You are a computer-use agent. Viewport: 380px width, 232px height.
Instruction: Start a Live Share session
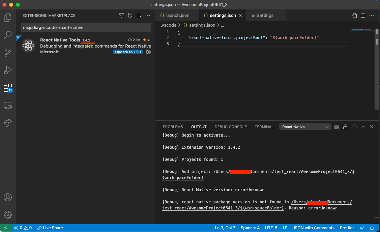[x=50, y=228]
